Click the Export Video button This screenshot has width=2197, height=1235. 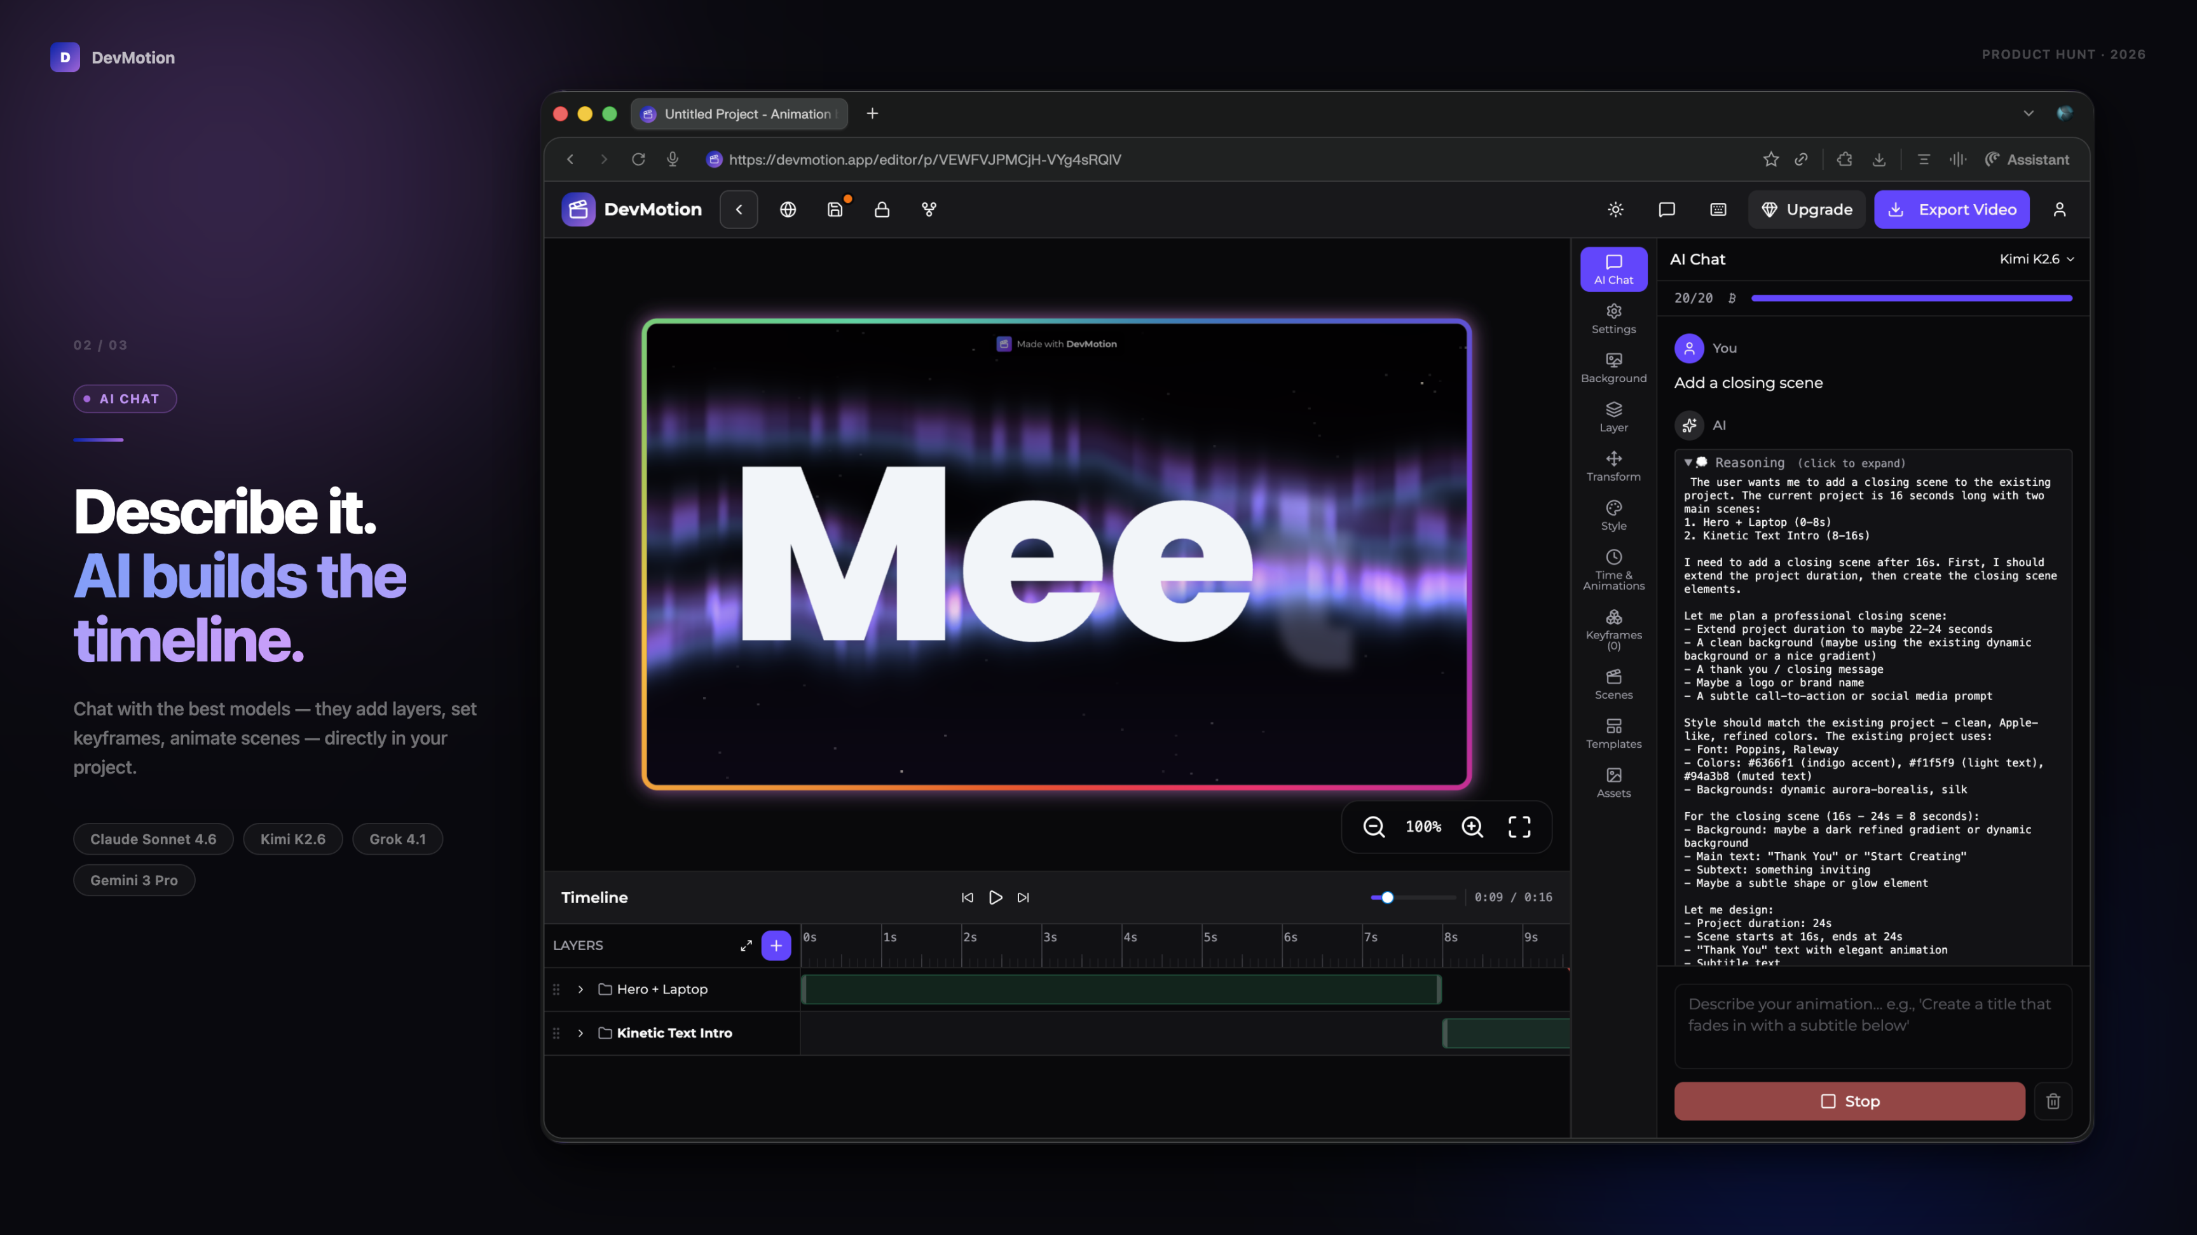1952,209
